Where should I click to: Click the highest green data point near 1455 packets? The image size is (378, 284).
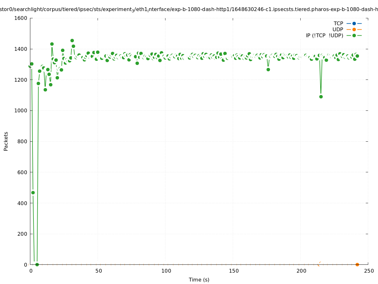[72, 40]
